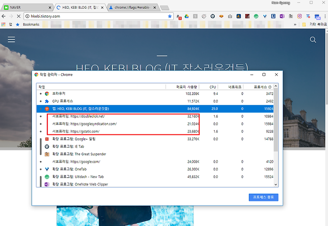Switch to the NAVER tab
328x226 pixels.
[26, 7]
